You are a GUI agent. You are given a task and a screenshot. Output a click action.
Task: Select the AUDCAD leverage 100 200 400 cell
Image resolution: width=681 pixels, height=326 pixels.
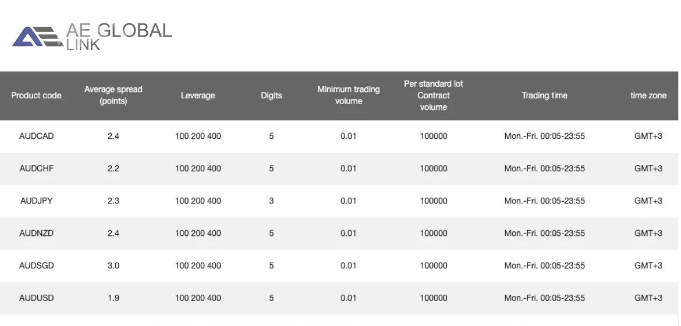pyautogui.click(x=198, y=137)
